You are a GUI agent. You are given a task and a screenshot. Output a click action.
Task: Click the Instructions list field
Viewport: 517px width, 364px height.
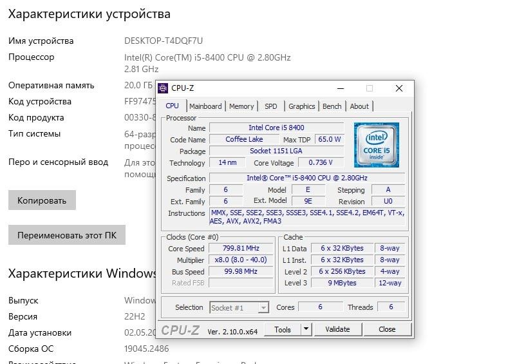click(x=307, y=217)
